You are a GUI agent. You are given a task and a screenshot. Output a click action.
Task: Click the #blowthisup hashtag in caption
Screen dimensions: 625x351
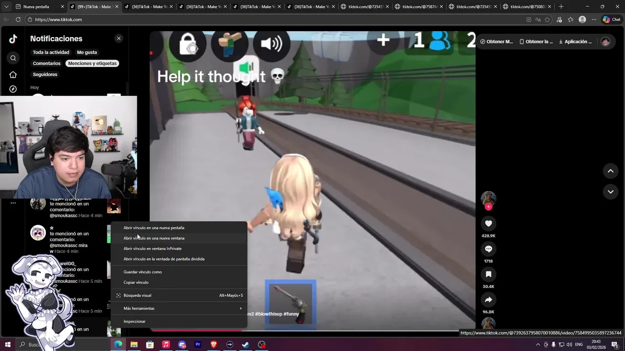coord(268,314)
